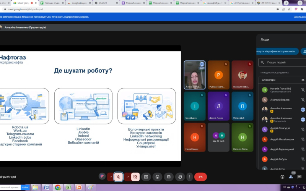Open the tab search dropdown arrow
This screenshot has width=306, height=191.
point(300,3)
